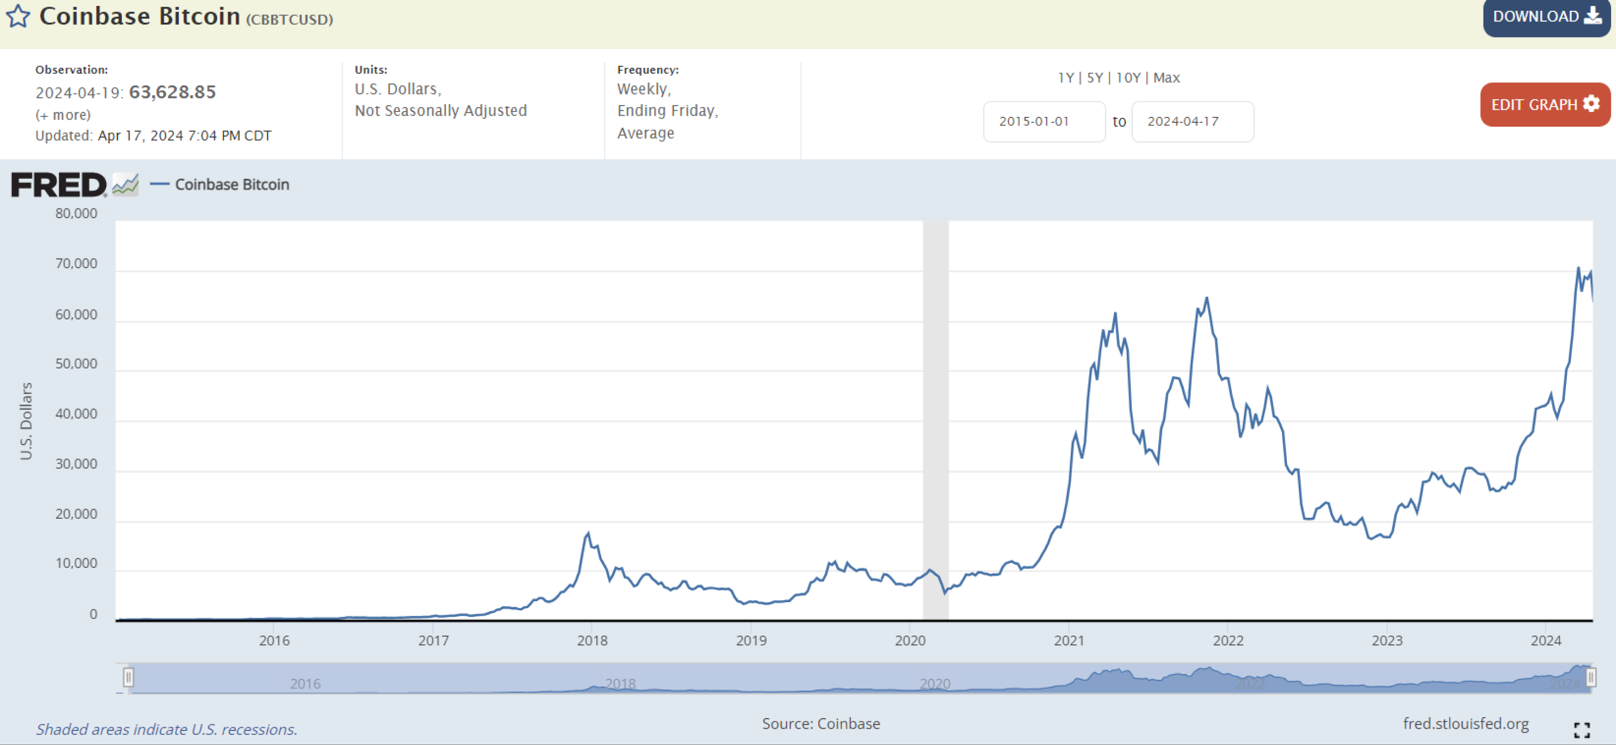Expand the (+ more) observations link

pos(62,115)
